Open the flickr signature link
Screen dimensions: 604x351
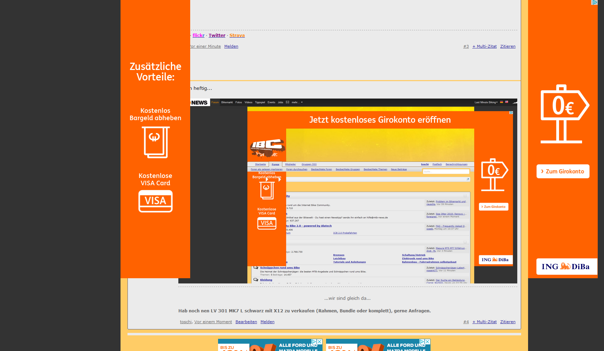198,35
